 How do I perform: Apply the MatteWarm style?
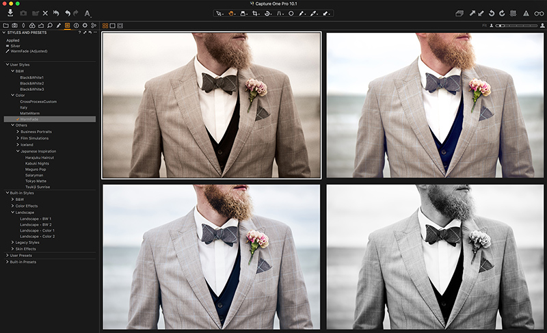(29, 114)
